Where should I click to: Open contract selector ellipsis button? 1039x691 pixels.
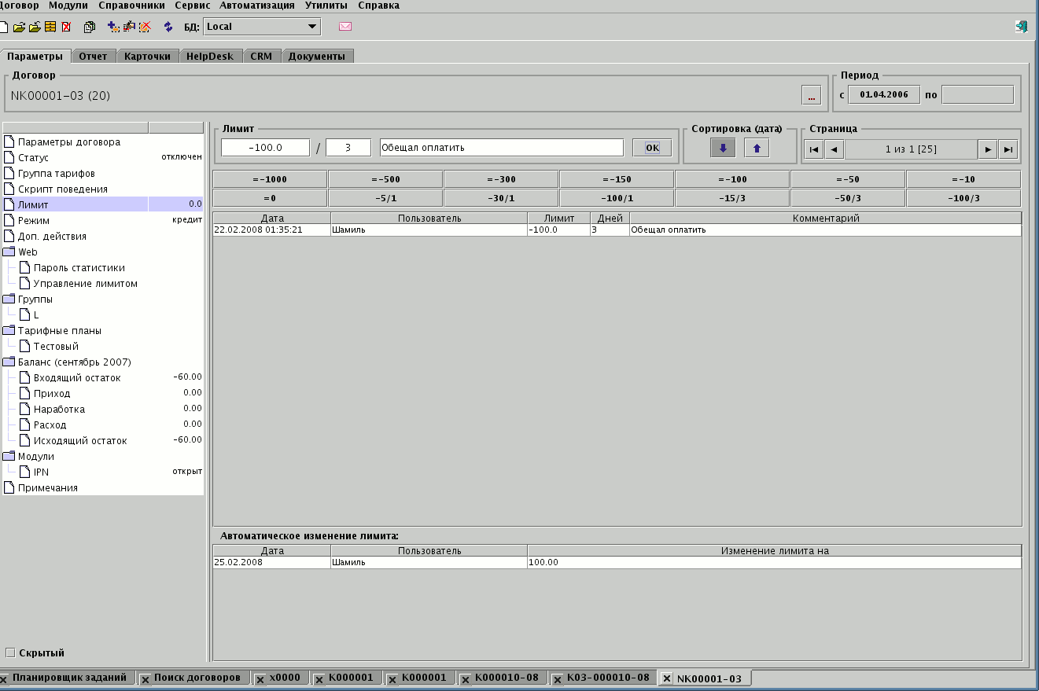[811, 96]
